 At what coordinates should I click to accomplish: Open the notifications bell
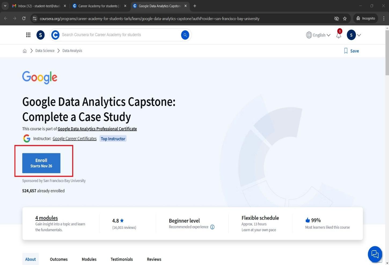click(339, 35)
